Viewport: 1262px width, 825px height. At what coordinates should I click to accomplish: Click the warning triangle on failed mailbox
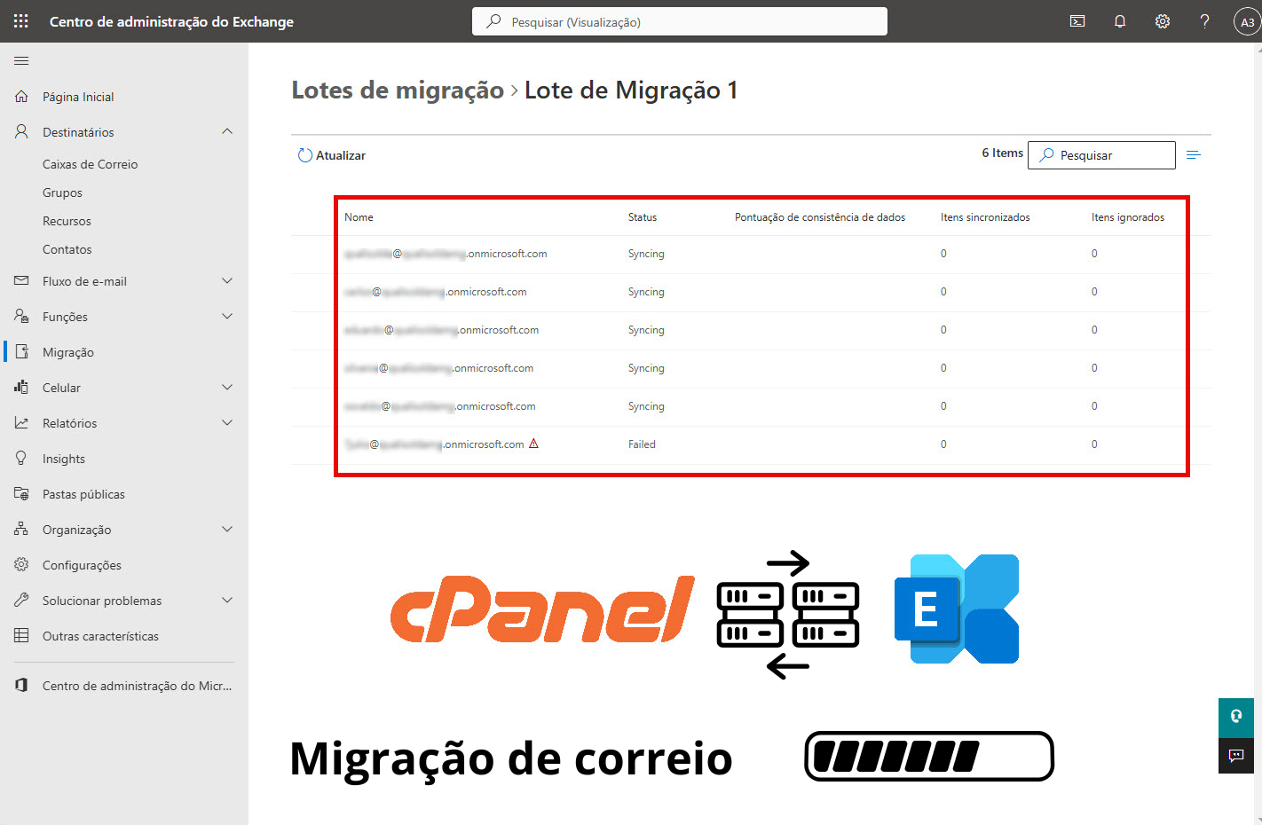point(533,444)
